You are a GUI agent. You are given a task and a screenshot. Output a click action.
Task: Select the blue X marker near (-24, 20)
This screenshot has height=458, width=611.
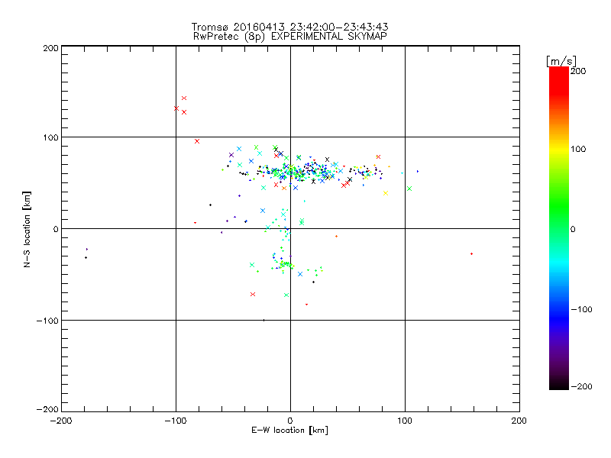pyautogui.click(x=263, y=211)
